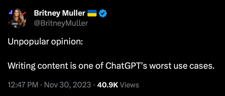Click the word ChatGPT's in the tweet

pyautogui.click(x=130, y=66)
